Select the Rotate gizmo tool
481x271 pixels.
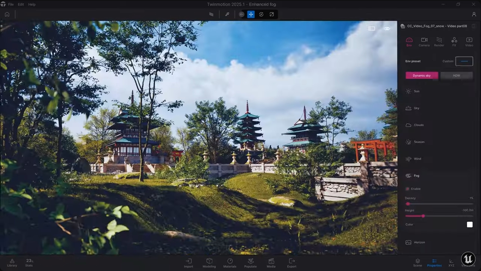coord(261,14)
